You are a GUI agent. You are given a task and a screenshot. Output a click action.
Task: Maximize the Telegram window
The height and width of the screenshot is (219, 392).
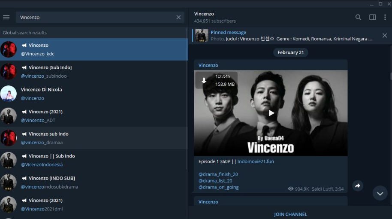[x=380, y=4]
